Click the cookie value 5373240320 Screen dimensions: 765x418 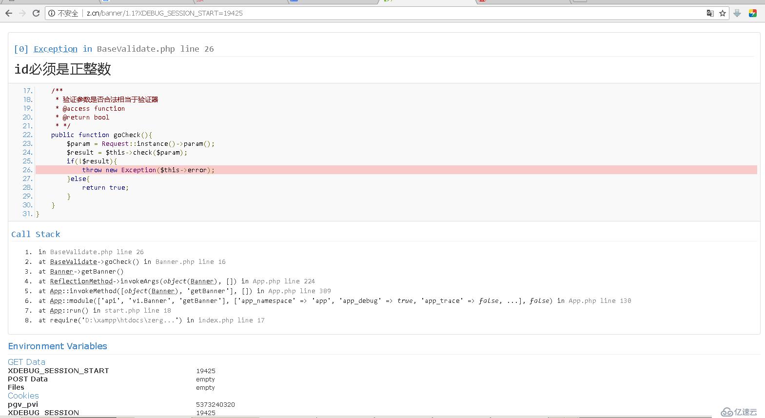click(x=216, y=405)
